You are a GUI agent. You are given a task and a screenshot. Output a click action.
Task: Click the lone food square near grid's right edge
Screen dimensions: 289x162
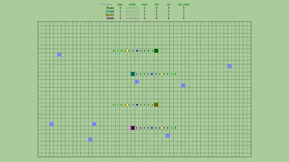230,66
